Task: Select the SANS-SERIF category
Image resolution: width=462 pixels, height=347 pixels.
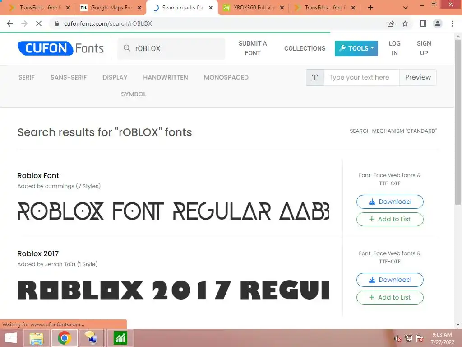Action: point(69,77)
